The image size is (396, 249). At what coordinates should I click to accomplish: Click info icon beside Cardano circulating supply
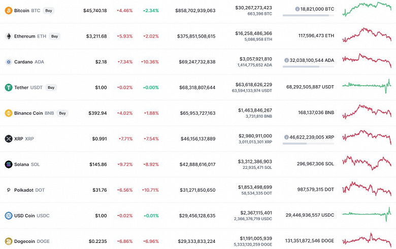(x=286, y=60)
